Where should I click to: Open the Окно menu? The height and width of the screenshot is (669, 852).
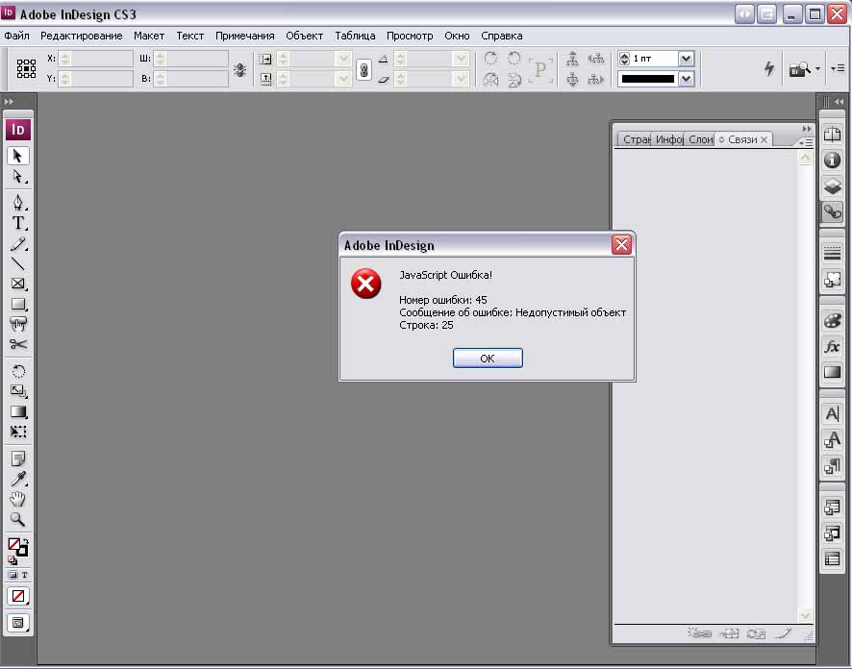pyautogui.click(x=457, y=36)
